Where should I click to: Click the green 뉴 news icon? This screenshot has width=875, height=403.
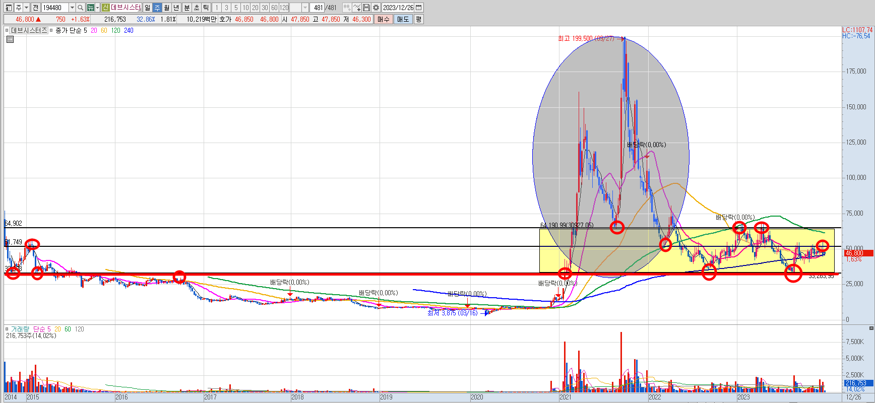(90, 8)
